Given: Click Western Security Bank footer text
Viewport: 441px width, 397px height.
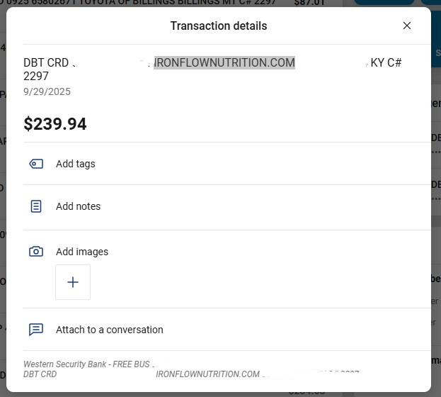Looking at the screenshot, I should click(x=86, y=364).
